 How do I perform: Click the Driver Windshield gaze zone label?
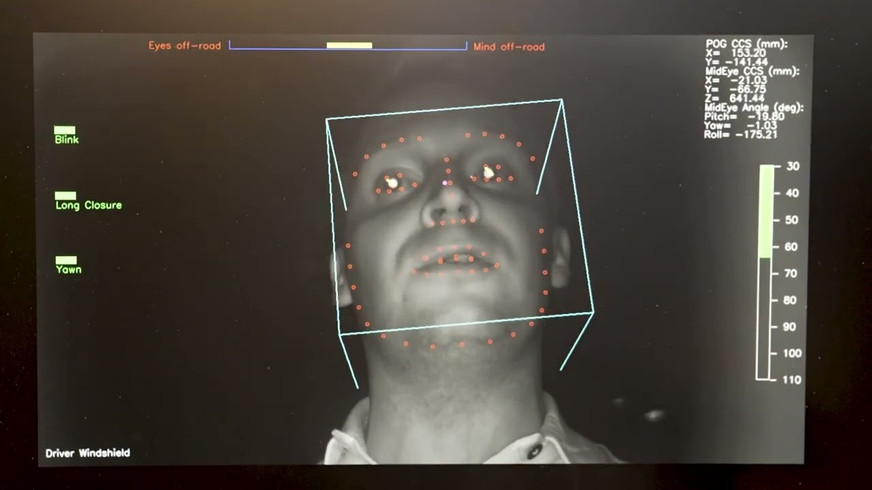click(x=87, y=453)
